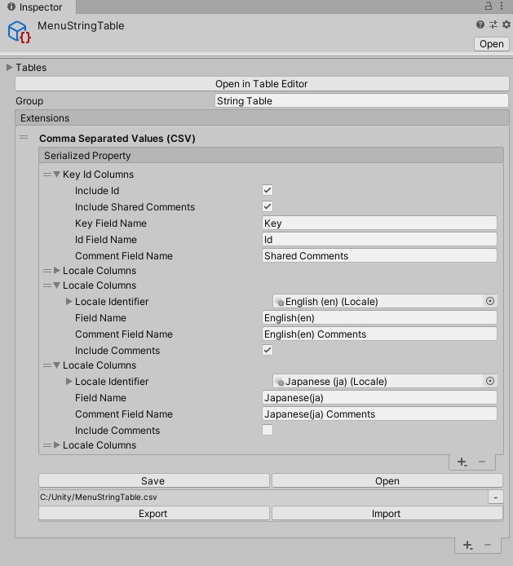Open the gear settings menu
This screenshot has width=513, height=566.
click(506, 25)
